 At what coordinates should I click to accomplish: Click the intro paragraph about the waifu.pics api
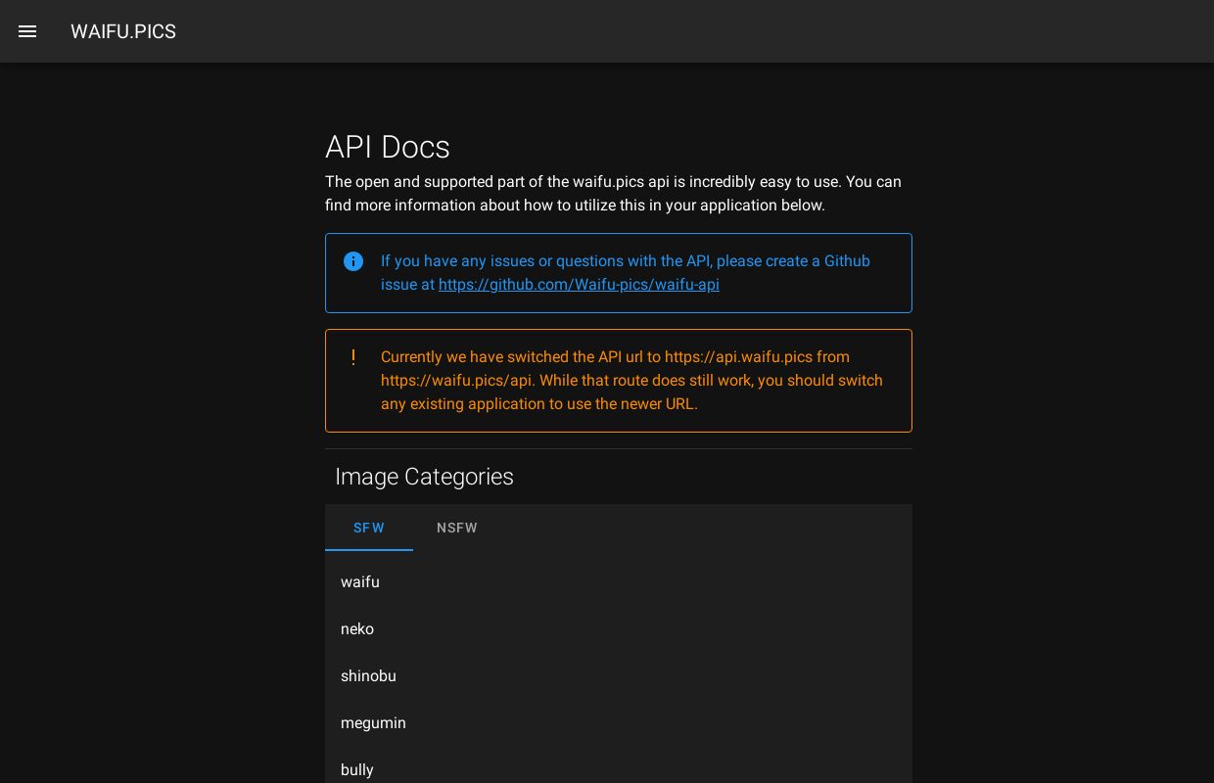coord(614,194)
